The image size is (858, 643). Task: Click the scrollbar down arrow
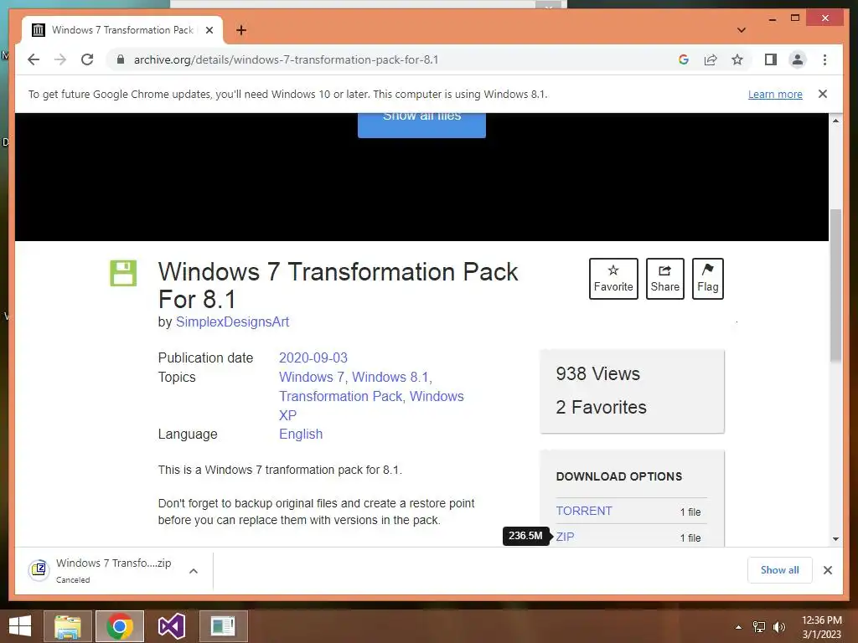(835, 538)
